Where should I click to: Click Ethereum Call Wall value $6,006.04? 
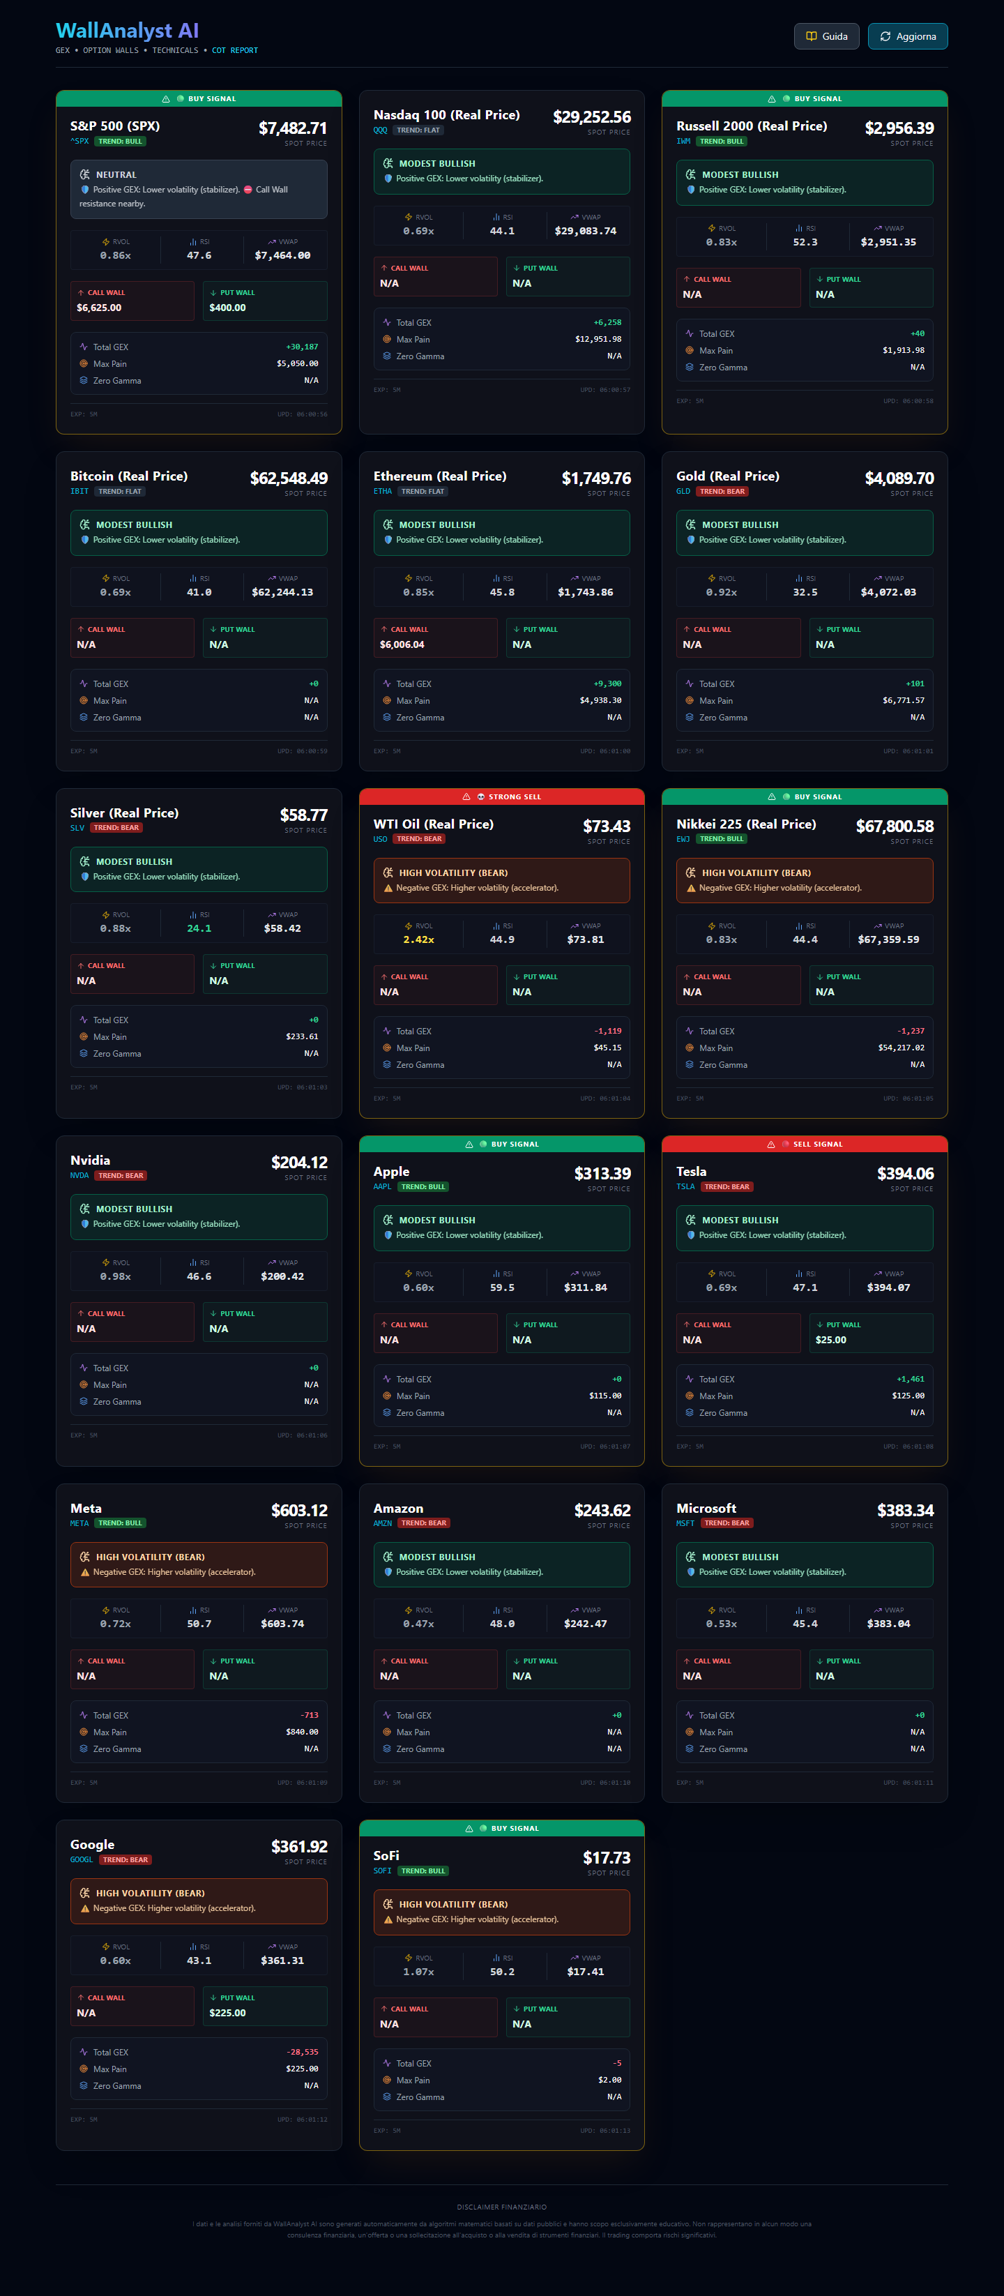tap(402, 644)
